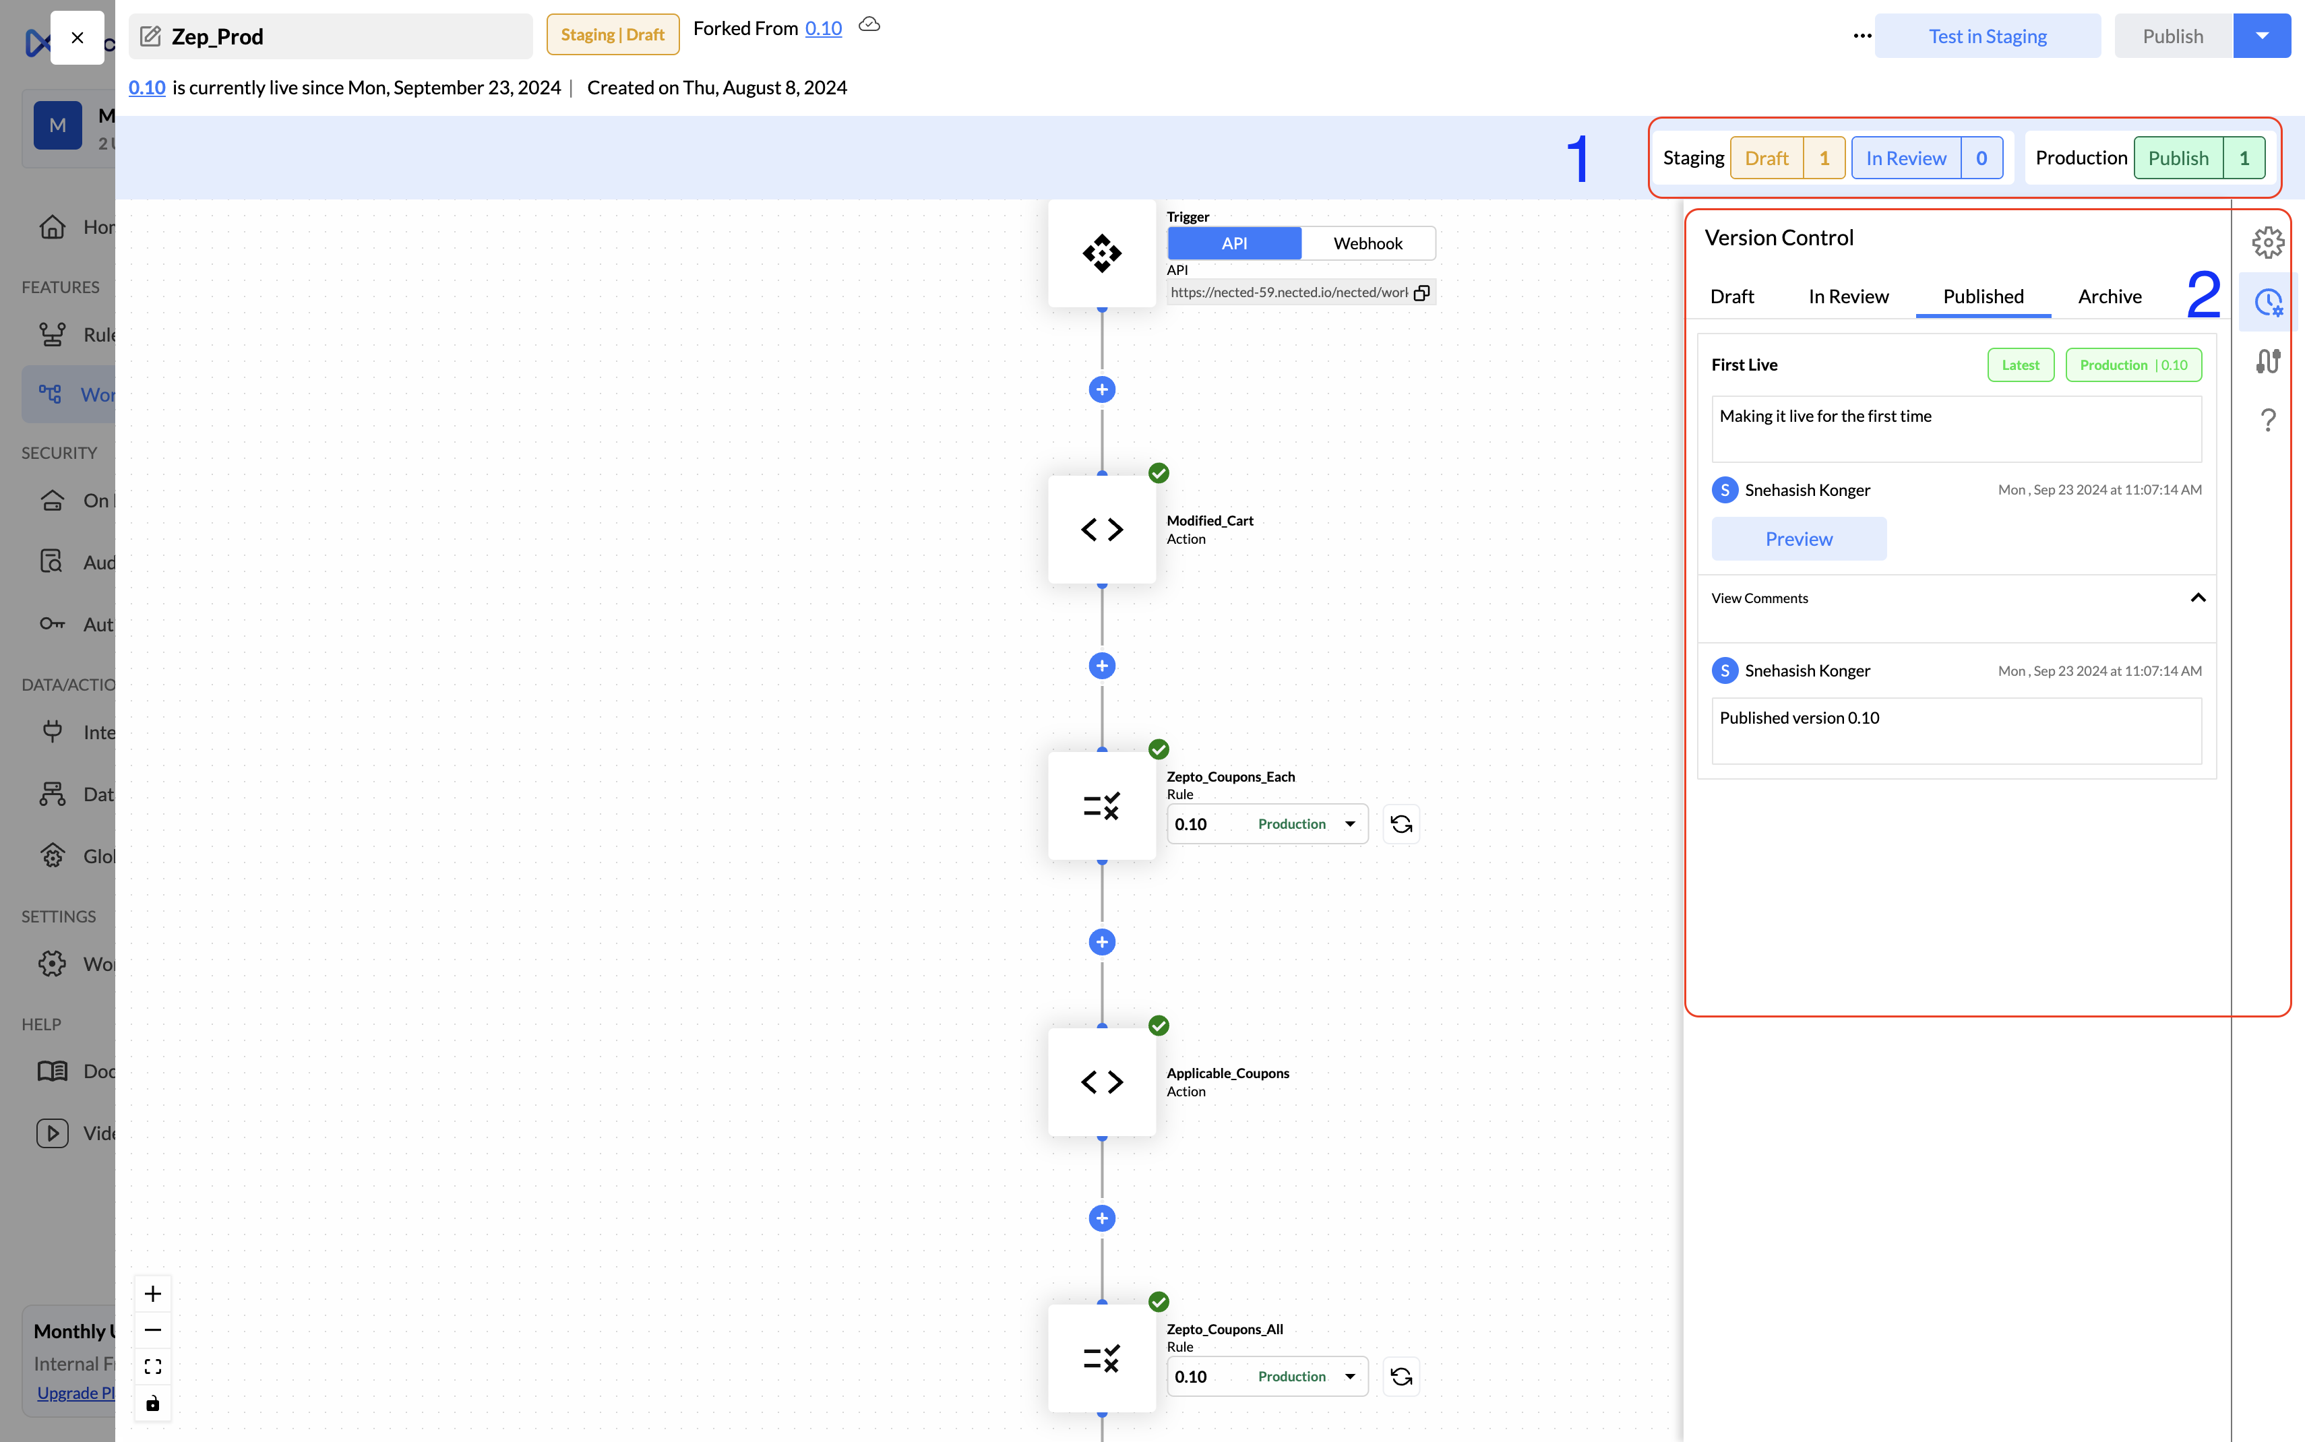Screen dimensions: 2305x1442
Task: Open the Zepto_Coupons_Each version dropdown
Action: coord(1349,824)
